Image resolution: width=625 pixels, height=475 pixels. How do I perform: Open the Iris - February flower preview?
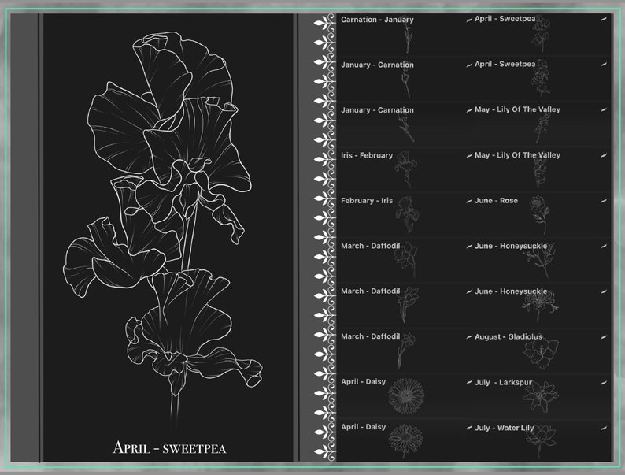coord(406,169)
